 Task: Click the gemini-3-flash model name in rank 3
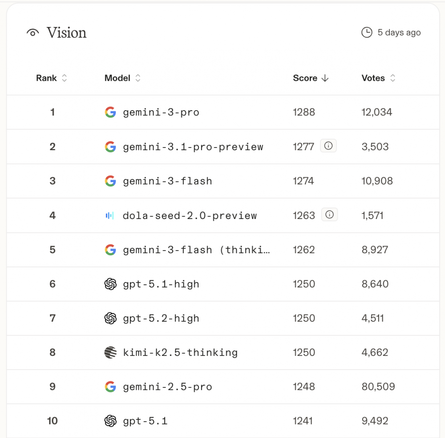pyautogui.click(x=167, y=181)
